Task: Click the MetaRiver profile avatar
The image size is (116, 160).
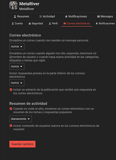Action: point(13,5)
